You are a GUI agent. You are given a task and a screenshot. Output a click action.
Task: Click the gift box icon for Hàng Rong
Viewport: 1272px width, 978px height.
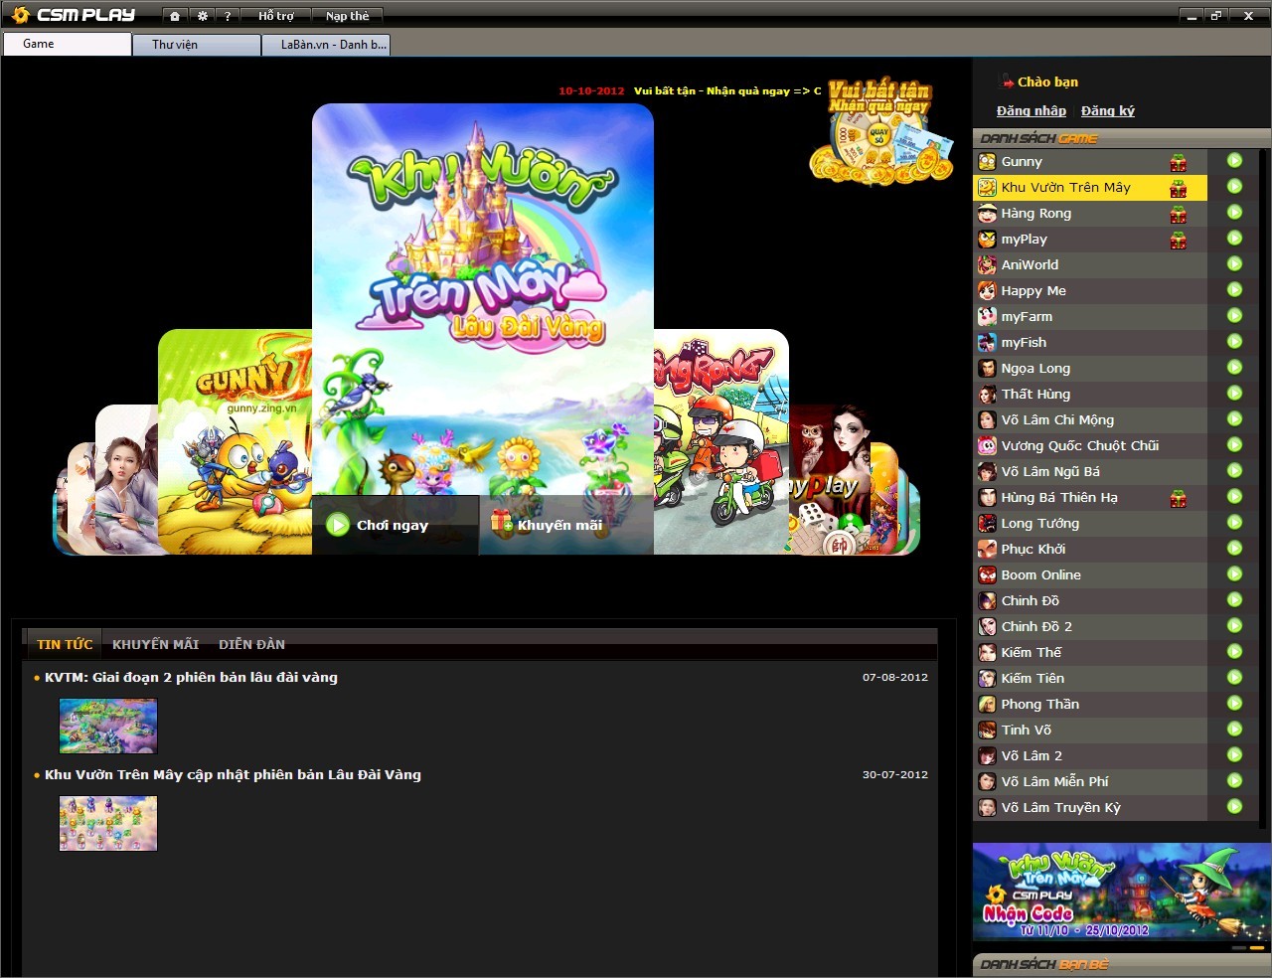[x=1179, y=214]
